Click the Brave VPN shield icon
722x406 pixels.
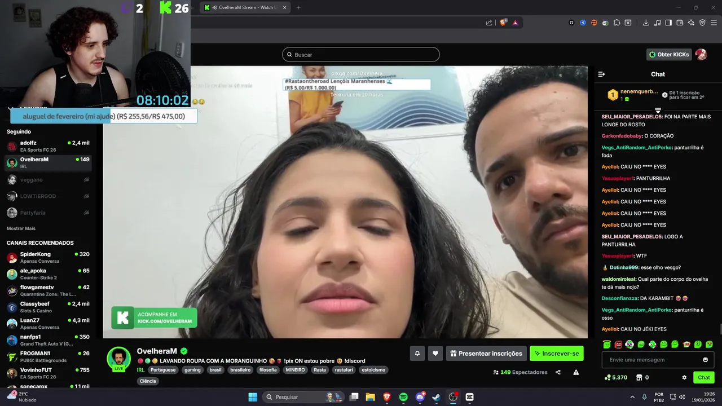702,23
